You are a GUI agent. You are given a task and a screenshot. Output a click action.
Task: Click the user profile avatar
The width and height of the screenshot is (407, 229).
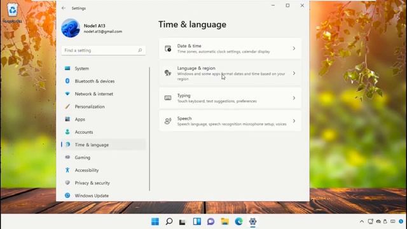pyautogui.click(x=71, y=28)
